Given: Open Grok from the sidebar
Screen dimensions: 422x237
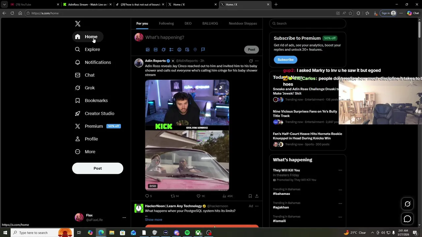Looking at the screenshot, I should pos(85,88).
